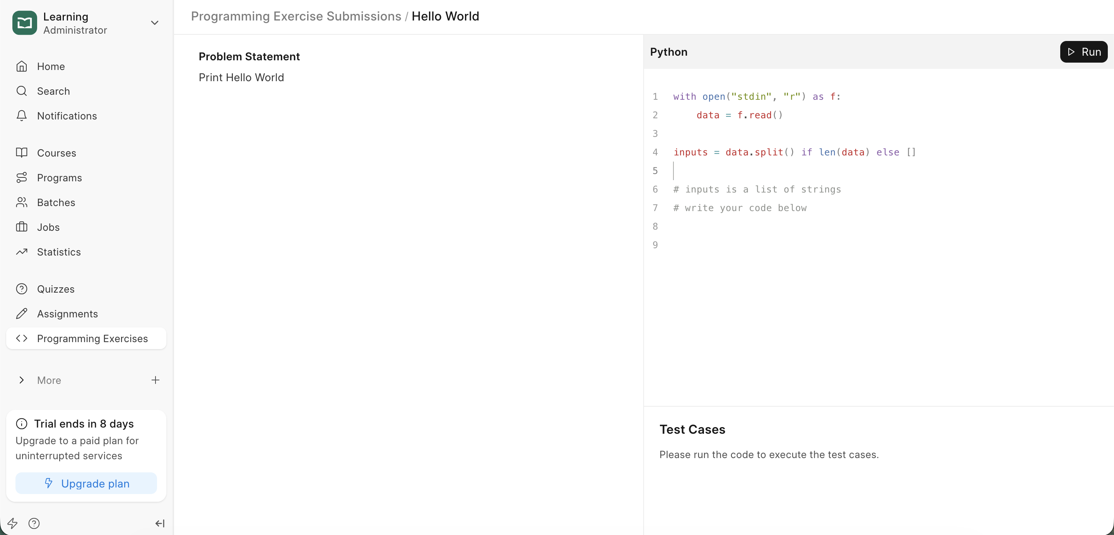Screen dimensions: 1114x535
Task: Click the Batches people icon
Action: tap(22, 202)
